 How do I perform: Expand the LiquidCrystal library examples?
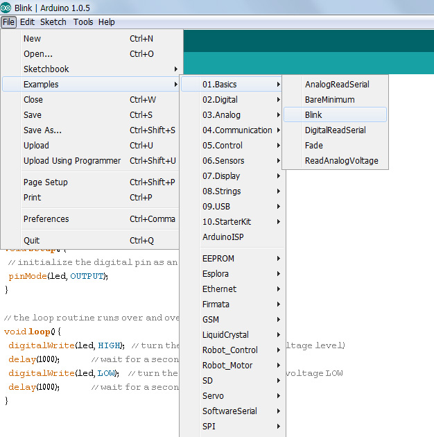pos(232,335)
